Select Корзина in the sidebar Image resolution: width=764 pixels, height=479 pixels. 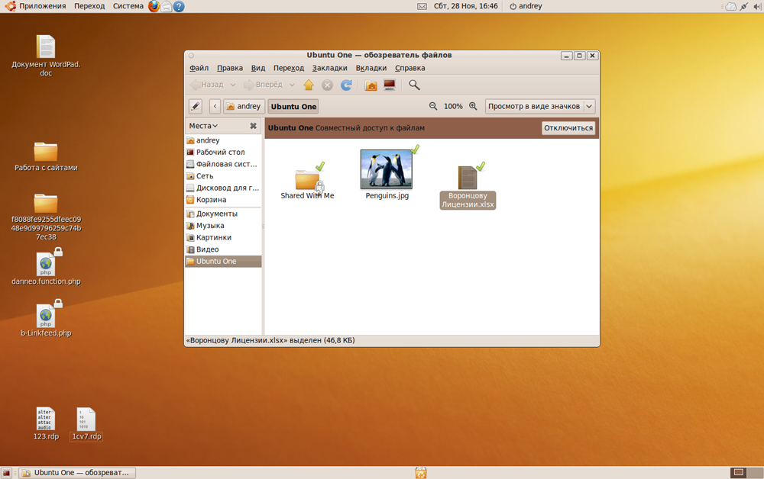click(211, 200)
